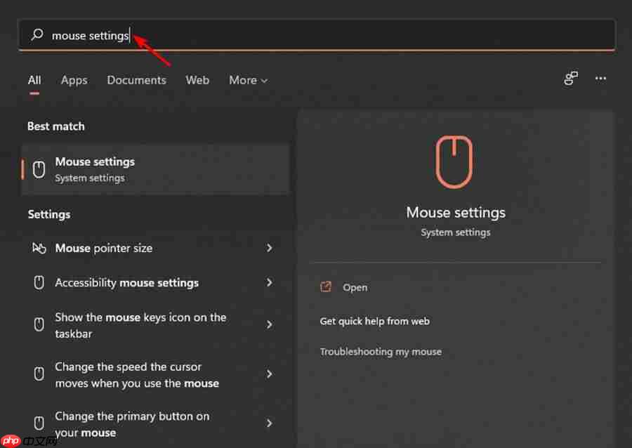The width and height of the screenshot is (632, 448).
Task: Expand the Mouse pointer size result chevron
Action: 270,248
